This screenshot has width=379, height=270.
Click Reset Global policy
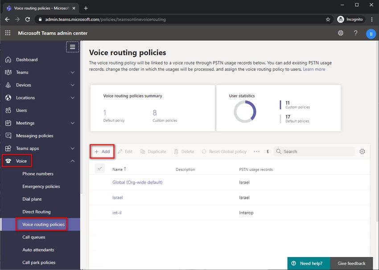224,151
